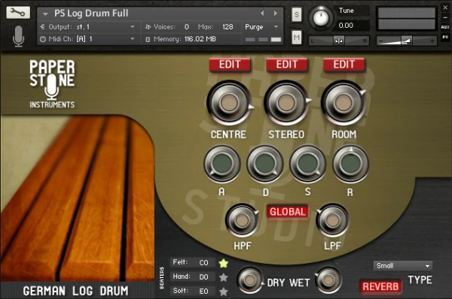The height and width of the screenshot is (299, 452).
Task: Click the GERMAN LOG DRUM title label
Action: pyautogui.click(x=76, y=291)
